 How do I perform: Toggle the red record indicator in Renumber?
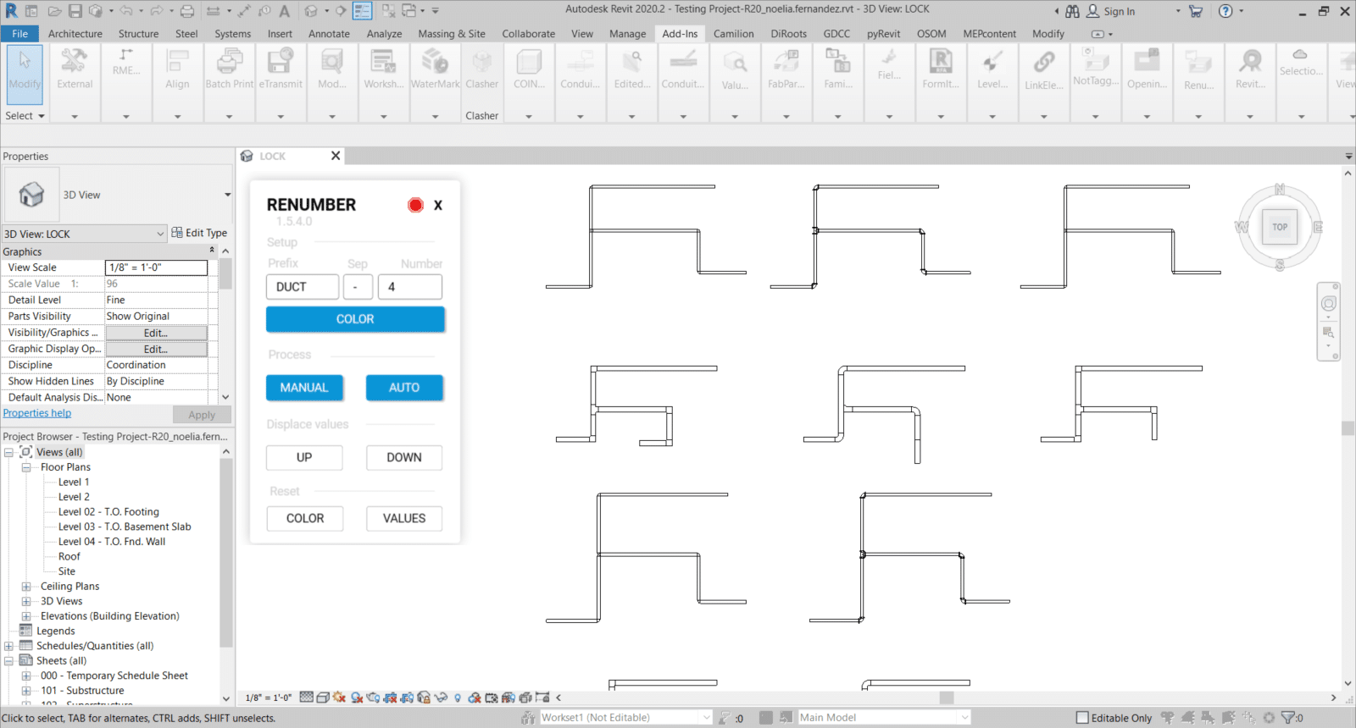click(415, 205)
